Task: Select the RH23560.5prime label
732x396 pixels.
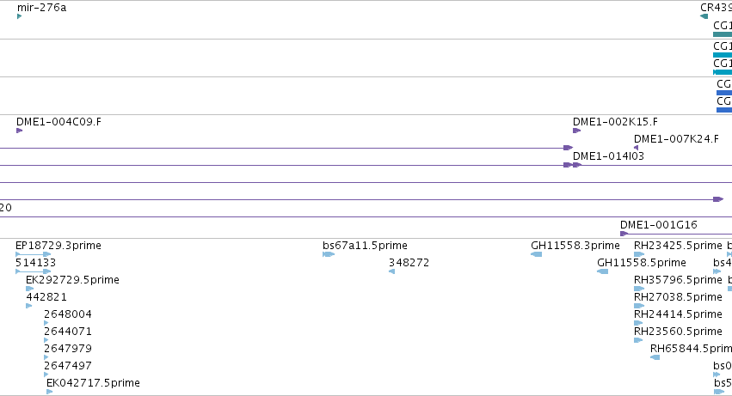Action: (678, 332)
